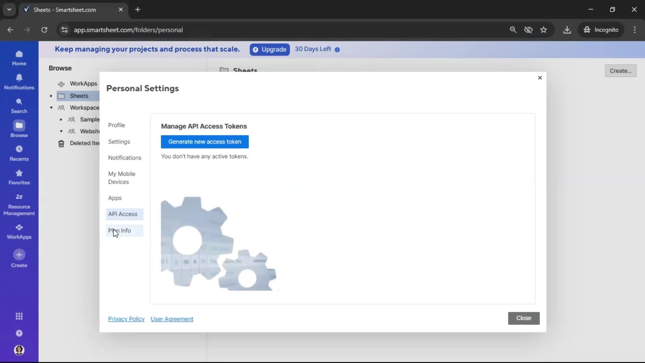
Task: Bookmark the page using the star icon
Action: click(x=544, y=30)
